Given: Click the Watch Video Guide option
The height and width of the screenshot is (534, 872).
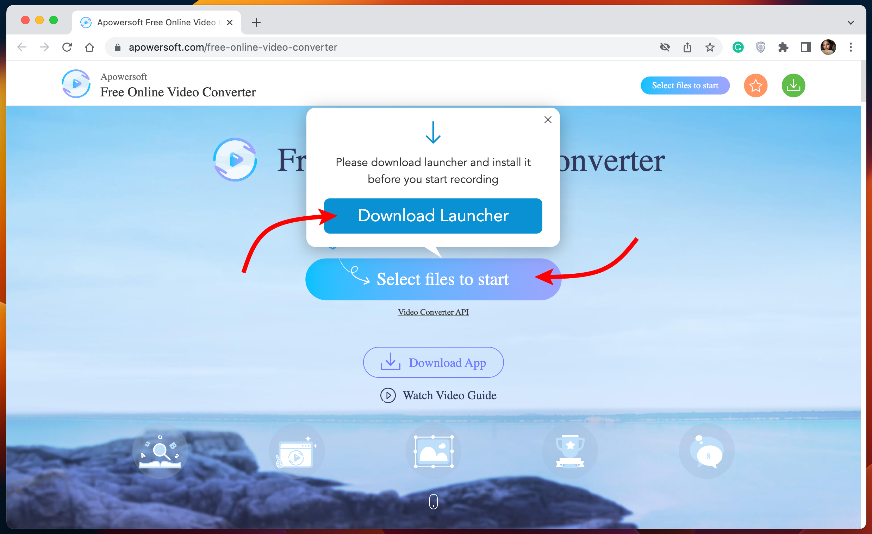Looking at the screenshot, I should pos(434,395).
